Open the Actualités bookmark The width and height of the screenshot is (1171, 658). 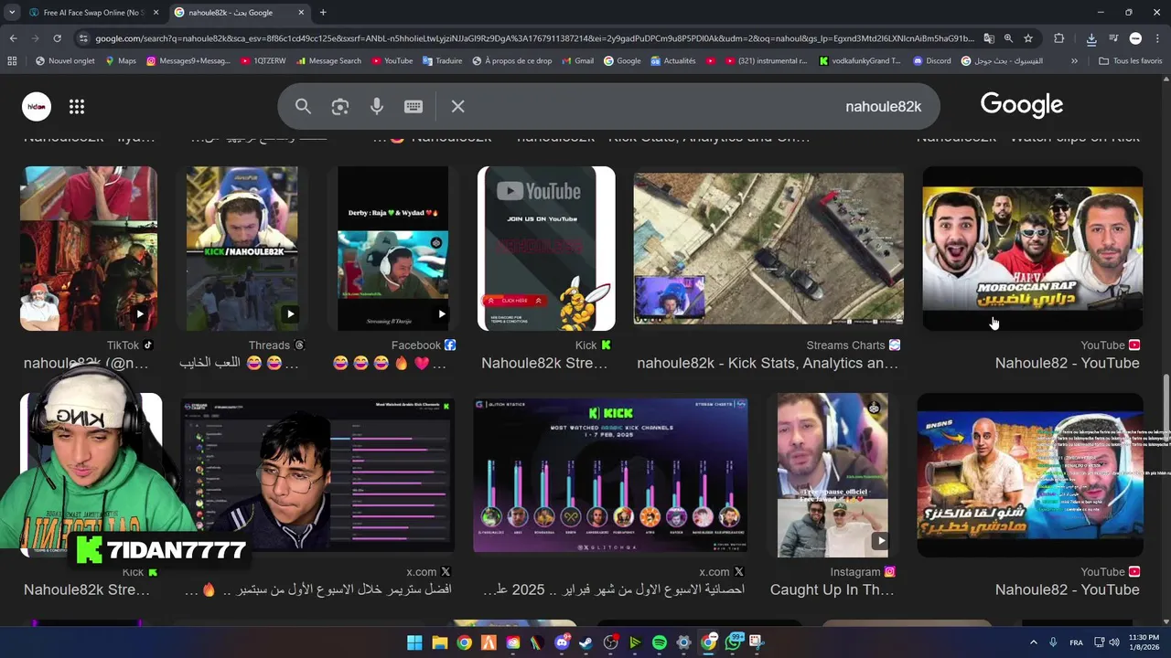point(673,61)
